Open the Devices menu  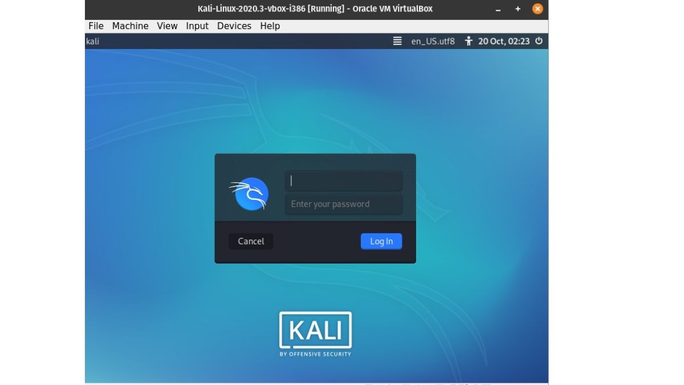234,26
